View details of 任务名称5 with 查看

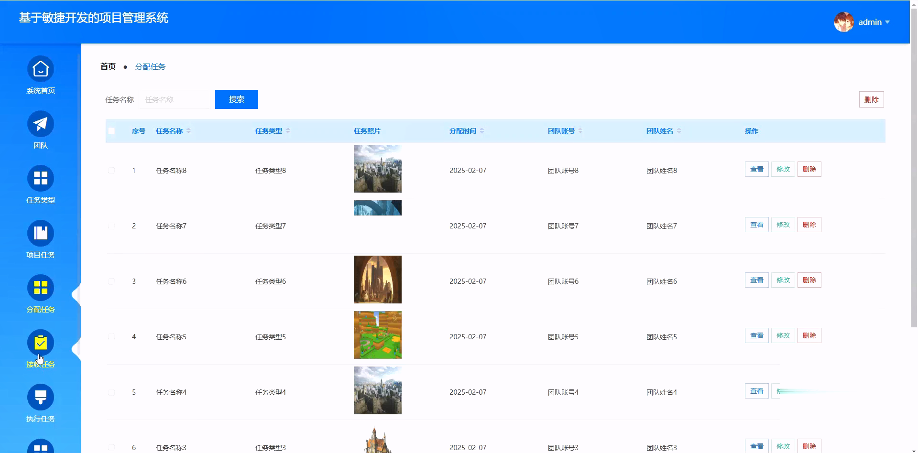pyautogui.click(x=757, y=335)
